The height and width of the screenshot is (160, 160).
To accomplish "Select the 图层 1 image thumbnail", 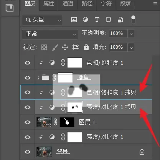I will (44, 122).
